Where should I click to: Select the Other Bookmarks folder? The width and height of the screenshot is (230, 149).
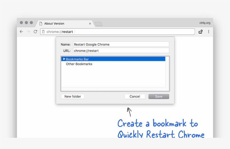(113, 64)
